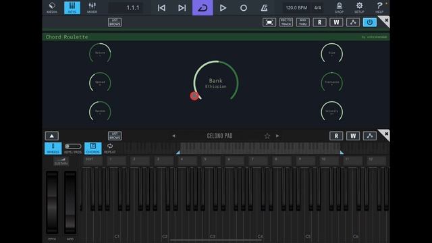Enable note Repeat
Screen dimensions: 432x243
110,148
